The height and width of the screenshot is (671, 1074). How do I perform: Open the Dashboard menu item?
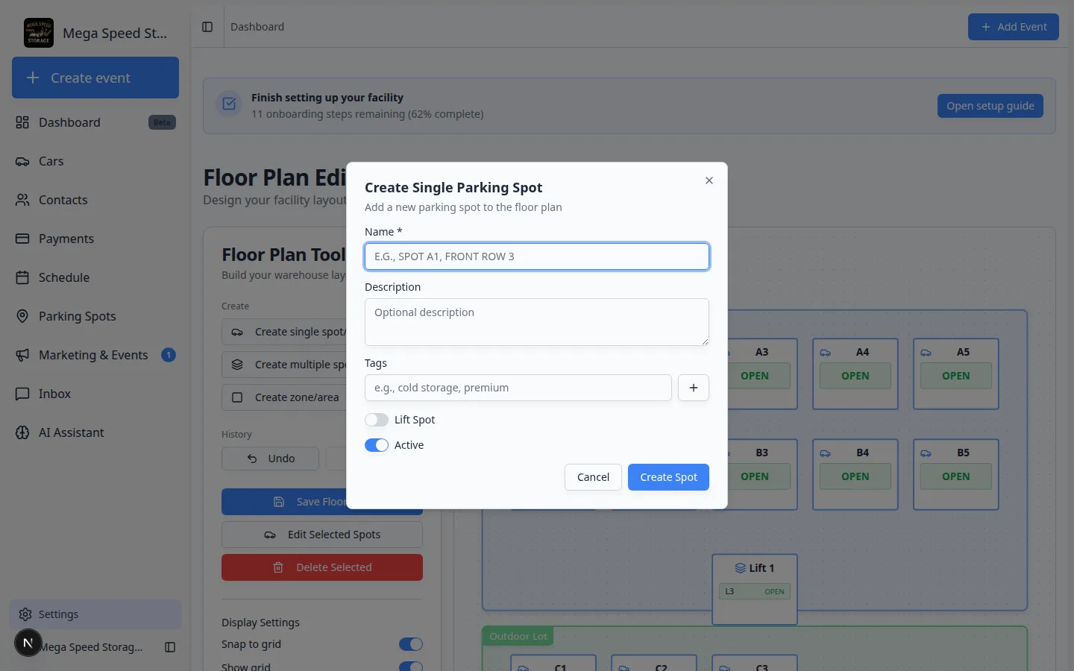pyautogui.click(x=95, y=122)
